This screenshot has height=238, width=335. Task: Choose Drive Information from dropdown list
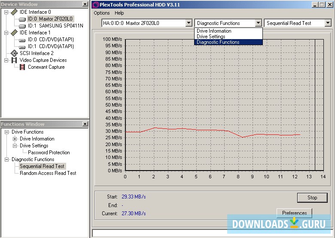[228, 31]
